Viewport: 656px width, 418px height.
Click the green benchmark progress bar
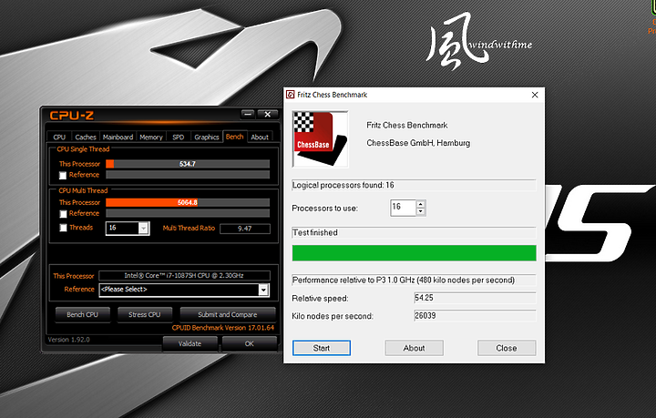[414, 253]
